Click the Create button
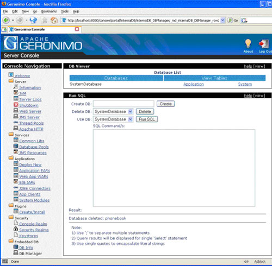The height and width of the screenshot is (266, 272). point(165,104)
